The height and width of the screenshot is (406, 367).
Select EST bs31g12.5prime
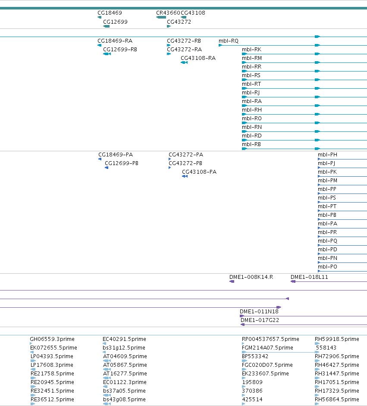tap(124, 347)
